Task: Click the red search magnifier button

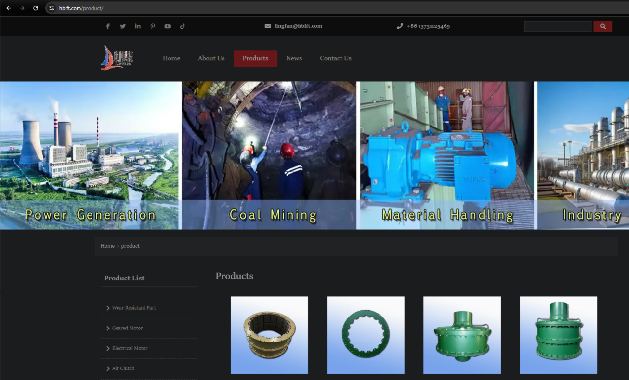Action: [603, 26]
